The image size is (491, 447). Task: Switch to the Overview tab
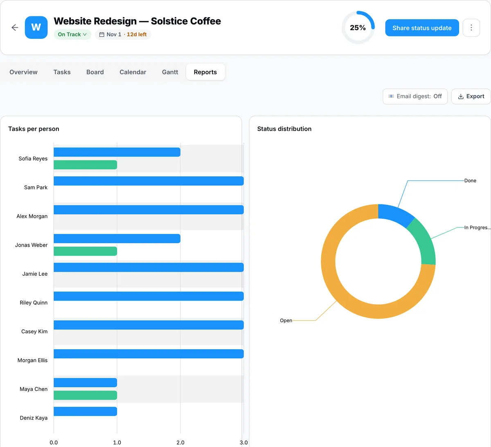[x=23, y=72]
